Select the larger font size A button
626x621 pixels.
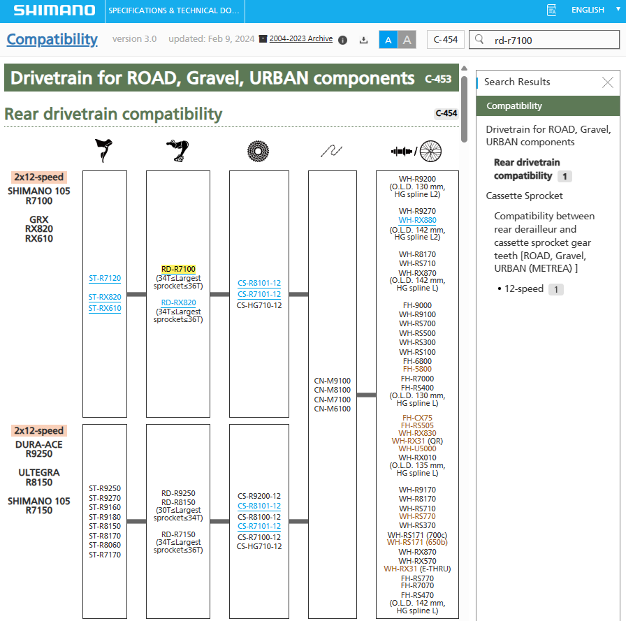point(407,40)
